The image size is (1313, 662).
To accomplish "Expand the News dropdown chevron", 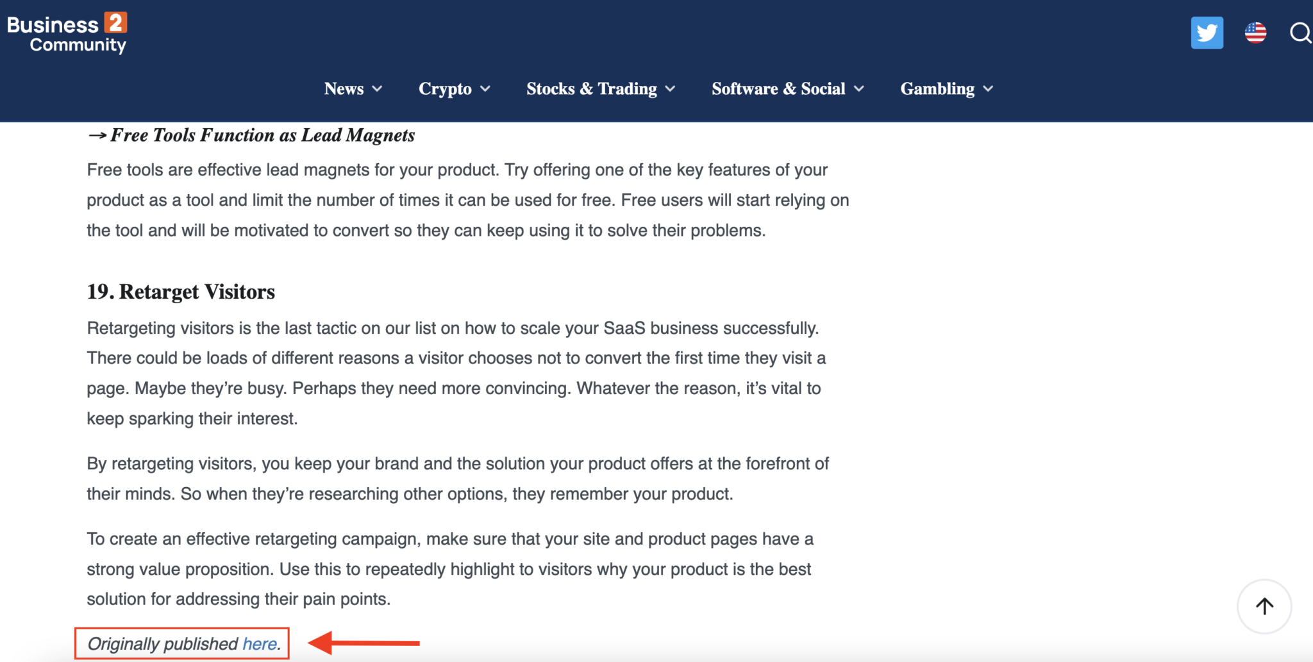I will (377, 90).
